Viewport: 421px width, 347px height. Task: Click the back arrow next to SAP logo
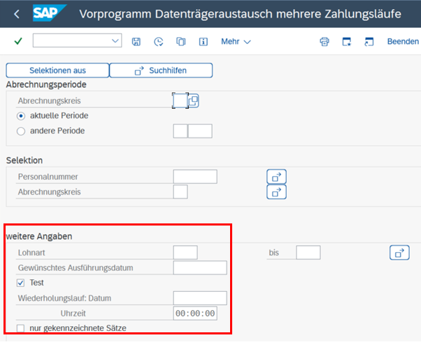click(x=17, y=13)
